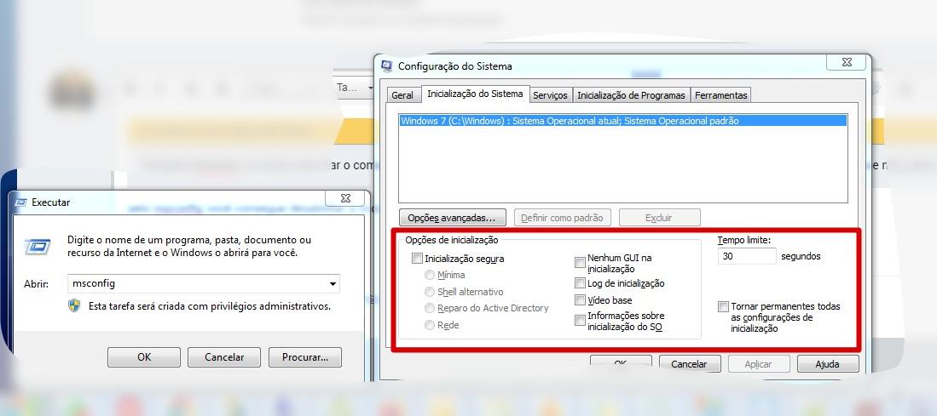
Task: Open the Serviços tab
Action: (x=551, y=95)
